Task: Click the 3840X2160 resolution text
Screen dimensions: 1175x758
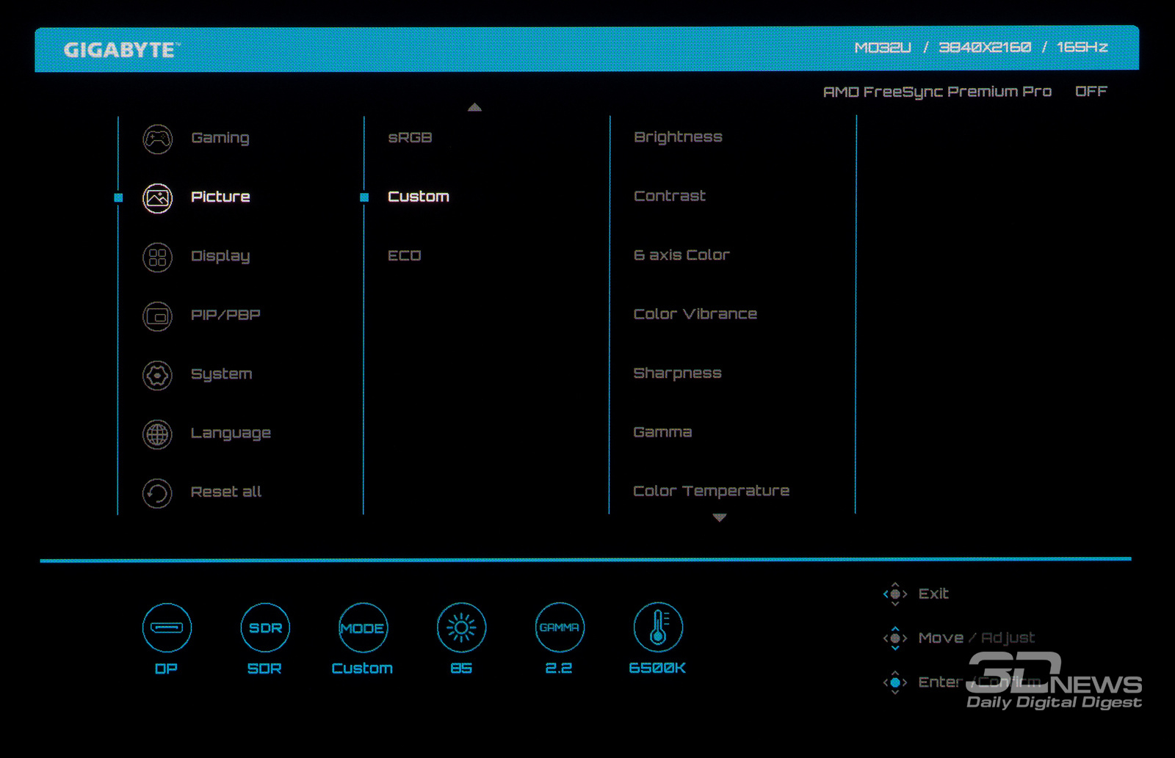Action: coord(985,48)
